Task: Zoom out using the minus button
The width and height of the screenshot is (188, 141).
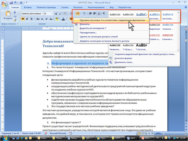Action: tap(164, 133)
